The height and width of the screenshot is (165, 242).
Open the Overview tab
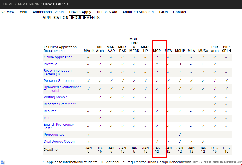[x=7, y=12]
